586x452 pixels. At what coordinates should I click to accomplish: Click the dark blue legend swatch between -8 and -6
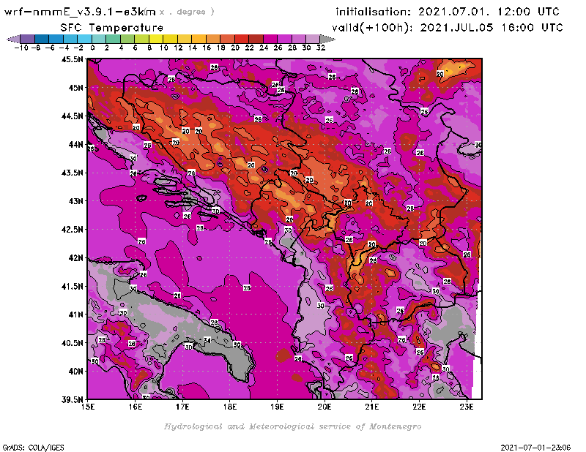click(x=42, y=39)
